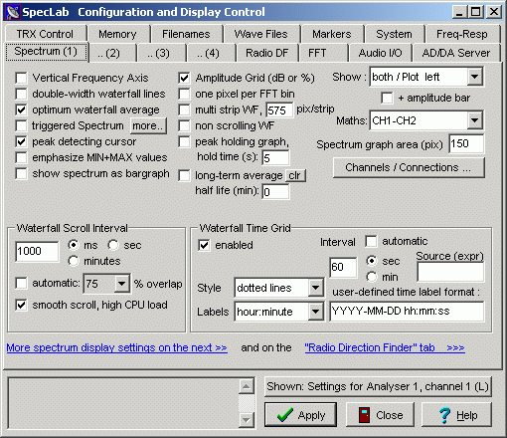Image resolution: width=507 pixels, height=438 pixels.
Task: Uncheck Amplitude Grid (dB or %)
Action: pos(184,78)
